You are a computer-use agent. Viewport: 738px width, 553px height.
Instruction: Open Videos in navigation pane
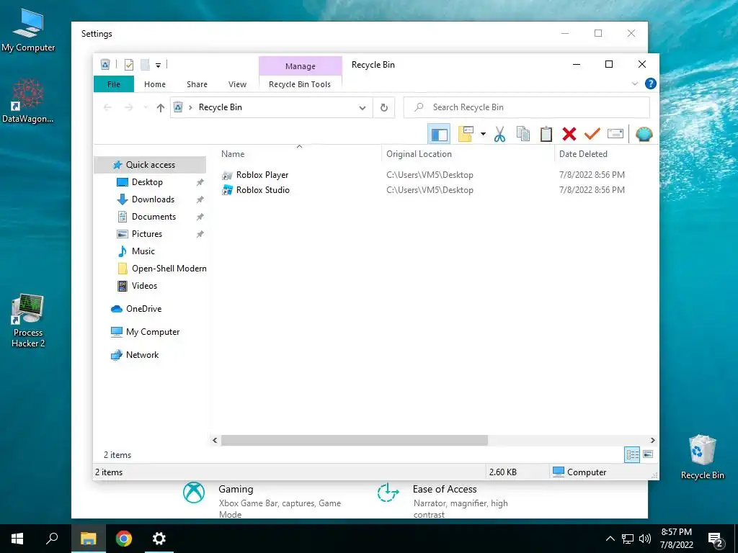pos(144,286)
